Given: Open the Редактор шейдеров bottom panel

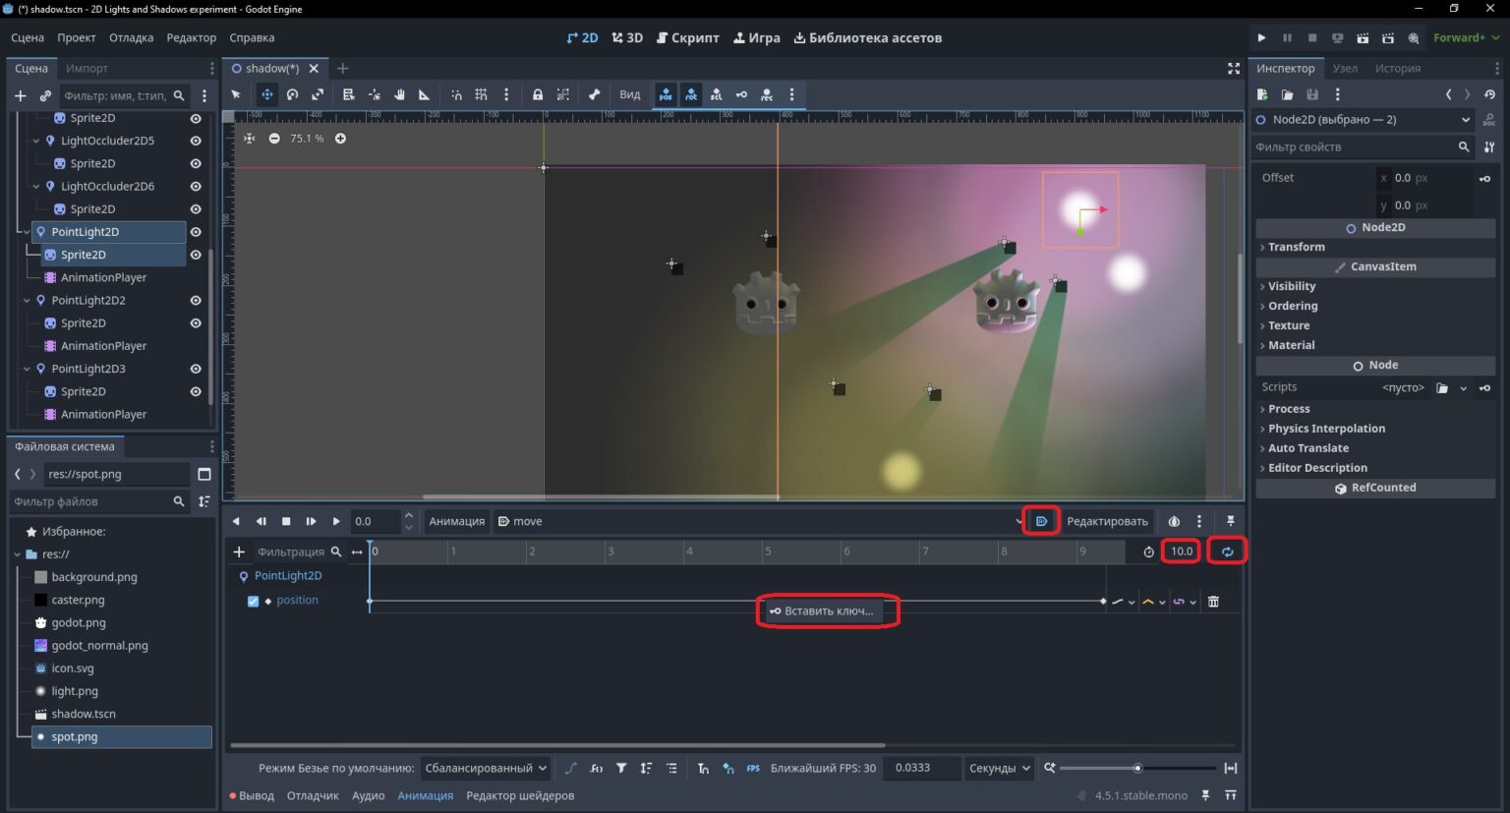Looking at the screenshot, I should [520, 795].
